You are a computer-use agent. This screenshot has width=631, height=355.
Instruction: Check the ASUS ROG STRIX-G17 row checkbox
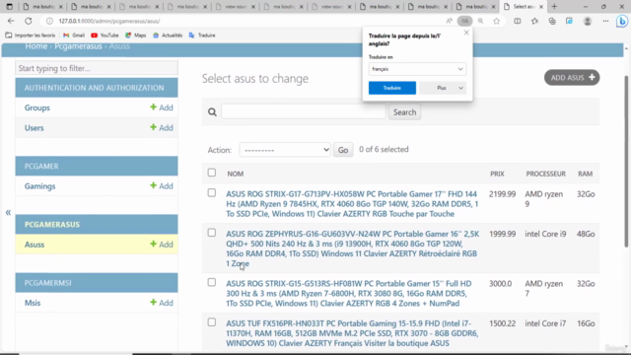click(212, 193)
